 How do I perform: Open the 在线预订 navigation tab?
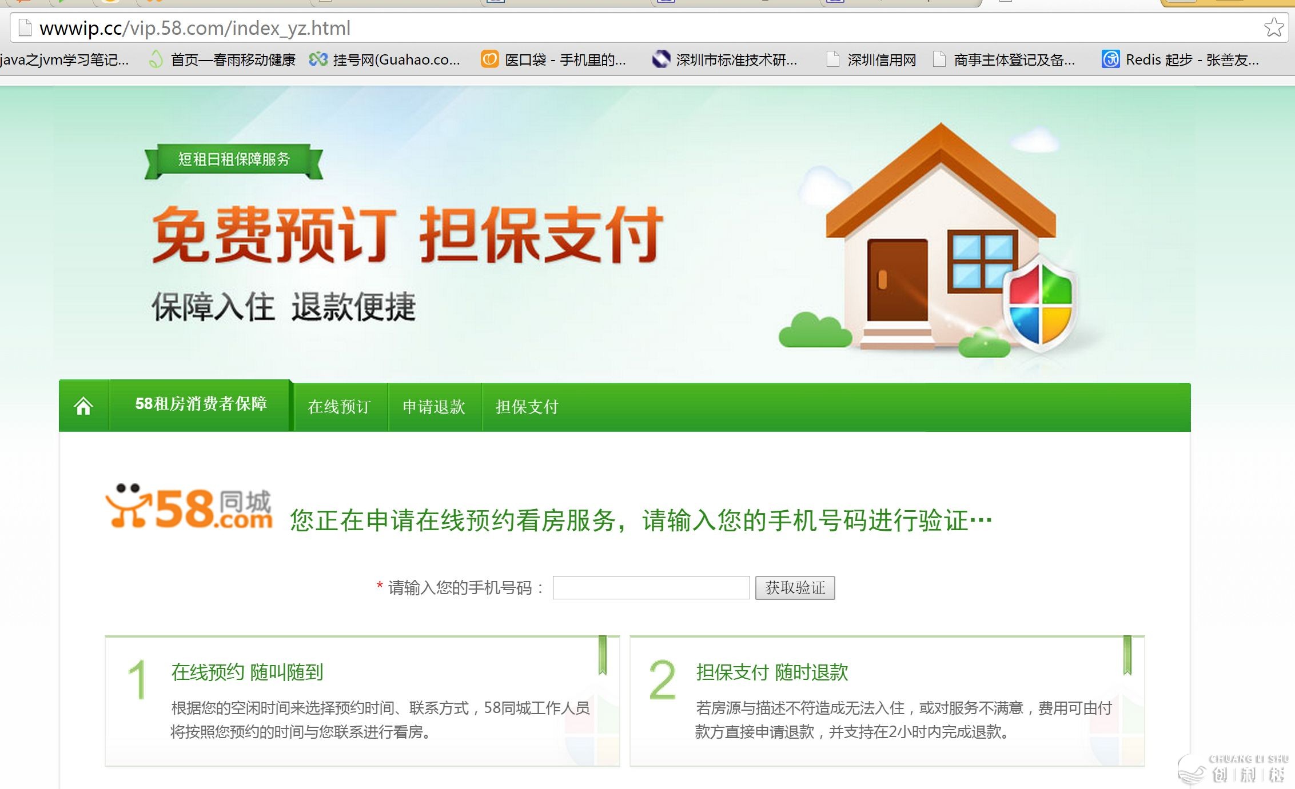click(340, 407)
